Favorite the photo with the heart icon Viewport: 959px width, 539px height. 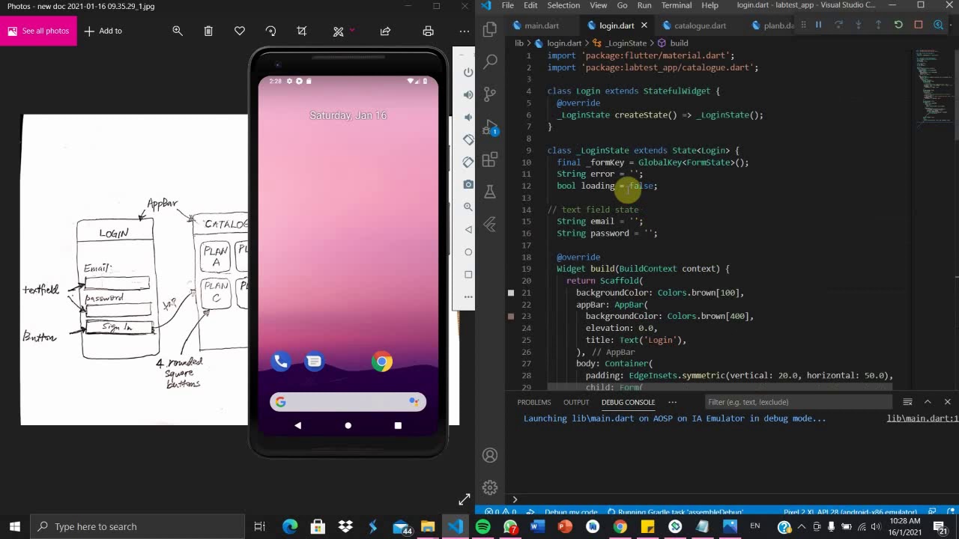[x=240, y=31]
